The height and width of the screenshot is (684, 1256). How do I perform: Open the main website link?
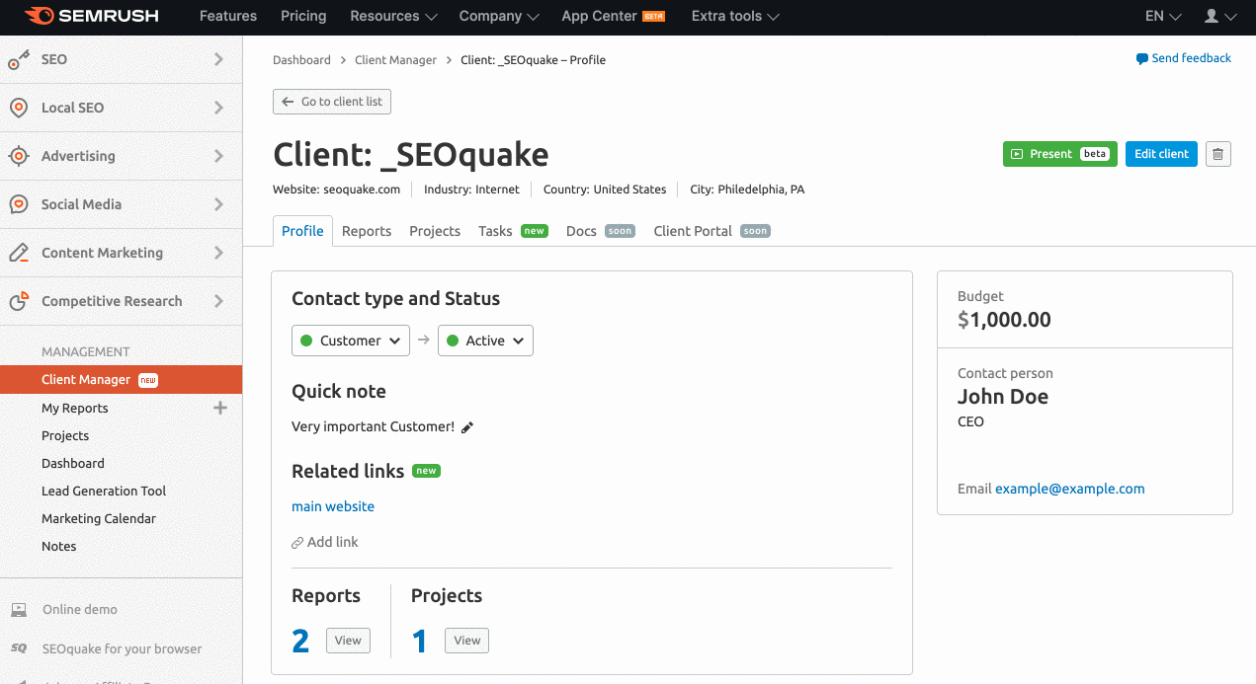pyautogui.click(x=333, y=506)
